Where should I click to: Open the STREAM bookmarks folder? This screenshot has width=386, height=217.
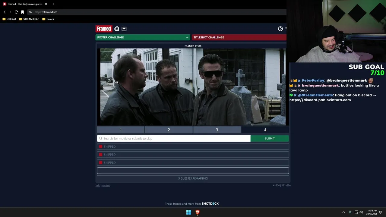coord(9,19)
